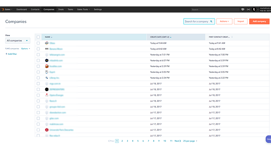Screen dimensions: 271x151
Task: Open Contacts in top navigation
Action: point(35,9)
